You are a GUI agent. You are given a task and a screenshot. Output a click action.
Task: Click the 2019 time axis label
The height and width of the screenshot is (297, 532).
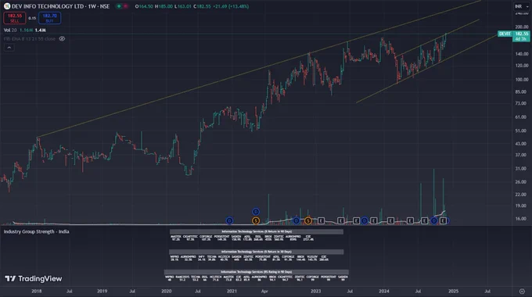pyautogui.click(x=102, y=292)
